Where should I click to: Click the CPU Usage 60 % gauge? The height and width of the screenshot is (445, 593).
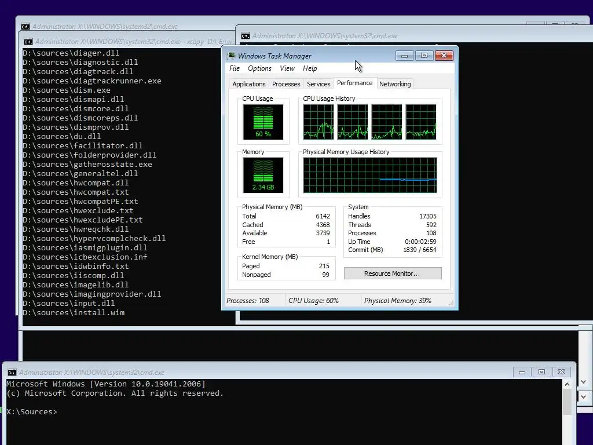pos(263,122)
